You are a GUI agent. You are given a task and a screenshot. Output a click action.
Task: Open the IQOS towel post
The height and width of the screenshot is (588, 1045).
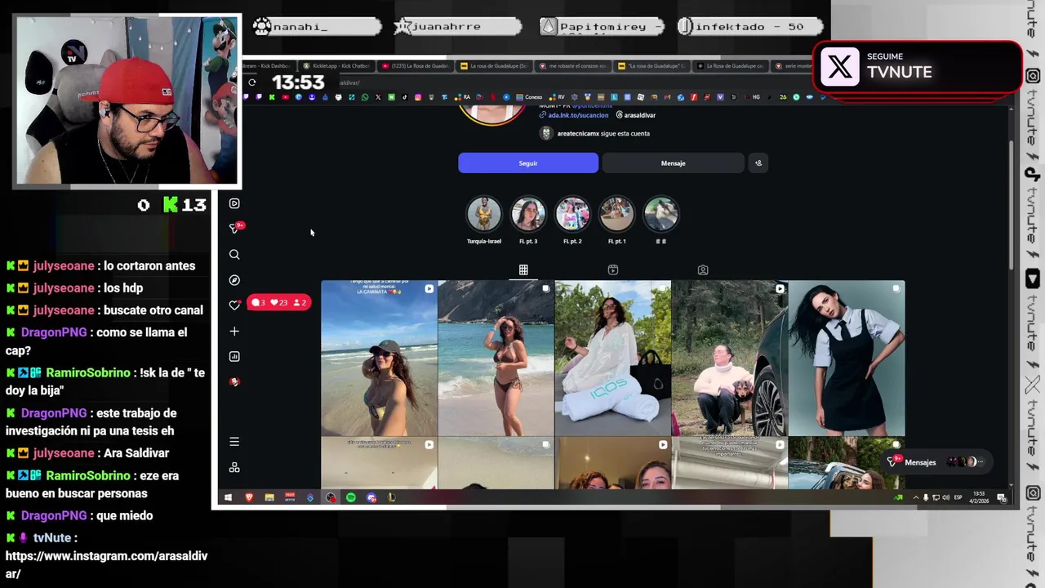[612, 358]
